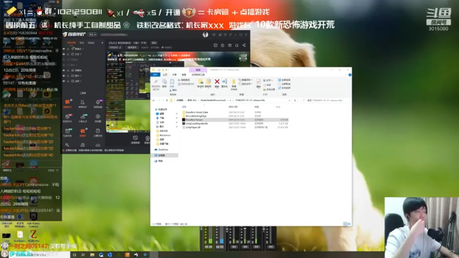Open File Explorer from the taskbar
Viewport: 459px width, 258px height.
tap(93, 255)
